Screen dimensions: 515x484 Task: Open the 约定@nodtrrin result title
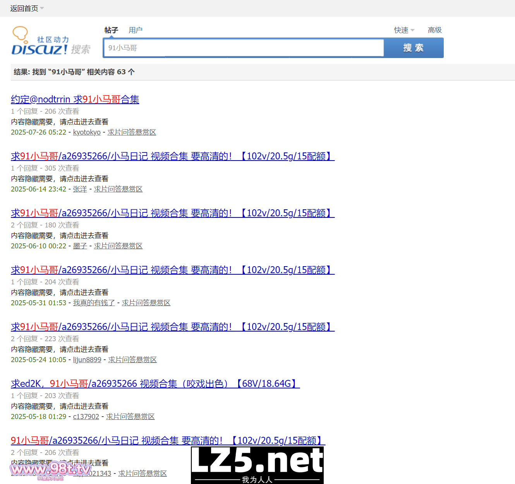75,99
